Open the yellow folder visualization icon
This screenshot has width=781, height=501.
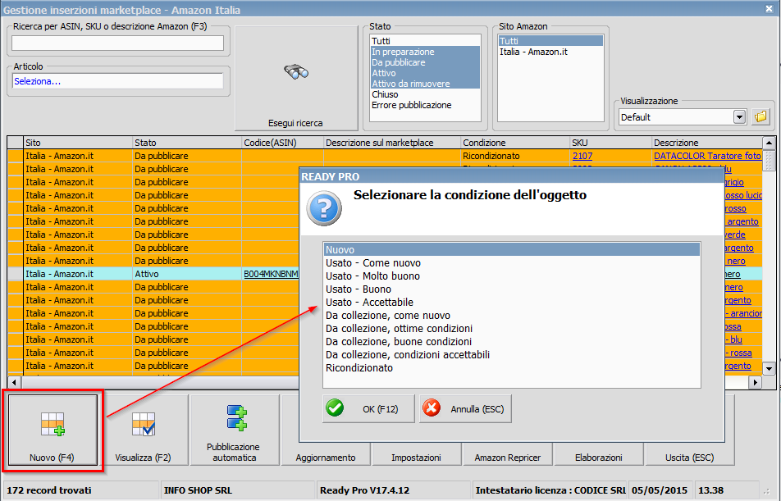pos(760,117)
